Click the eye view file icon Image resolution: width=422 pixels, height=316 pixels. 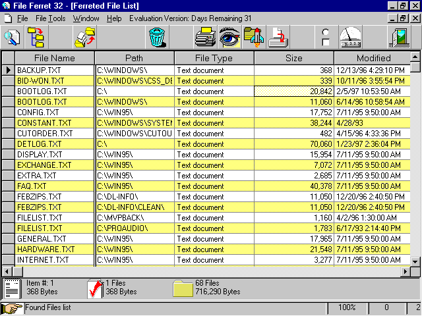[229, 37]
